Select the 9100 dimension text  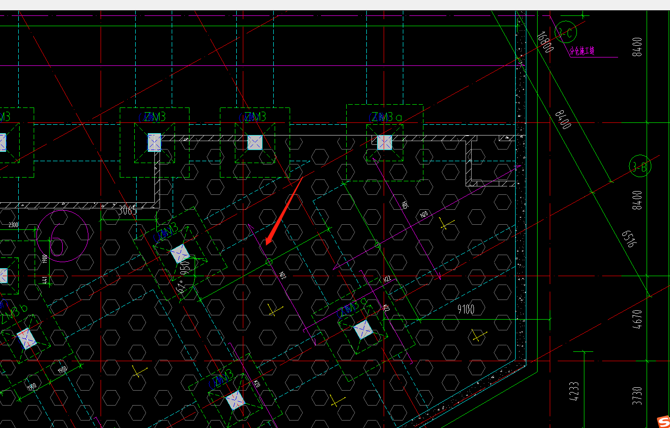point(466,309)
